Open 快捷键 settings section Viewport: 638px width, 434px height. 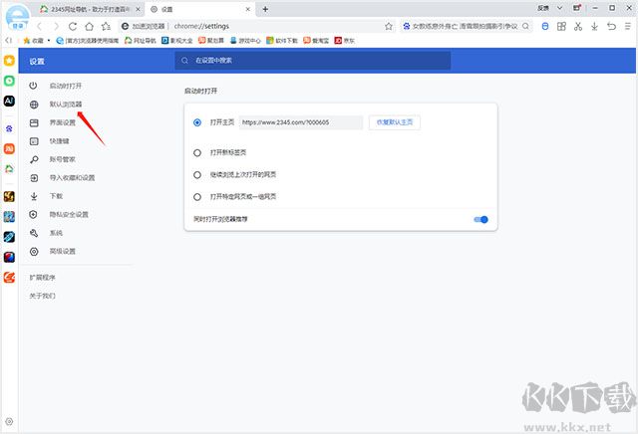[60, 141]
